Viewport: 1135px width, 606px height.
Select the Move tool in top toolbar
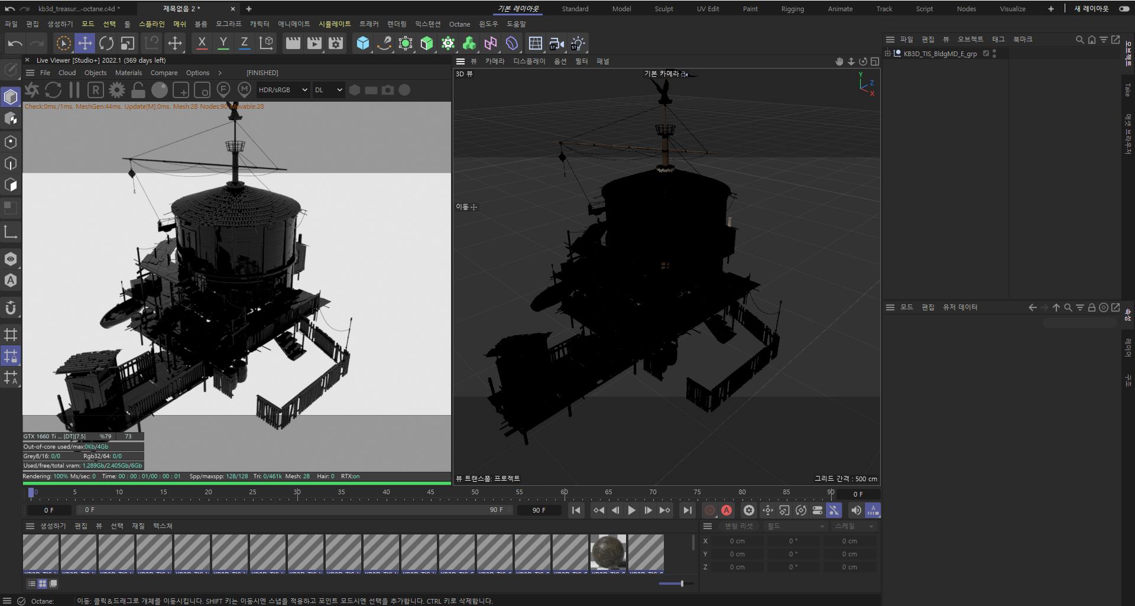coord(85,43)
